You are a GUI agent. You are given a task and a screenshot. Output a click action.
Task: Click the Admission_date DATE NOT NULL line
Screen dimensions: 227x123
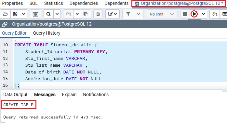tap(63, 79)
